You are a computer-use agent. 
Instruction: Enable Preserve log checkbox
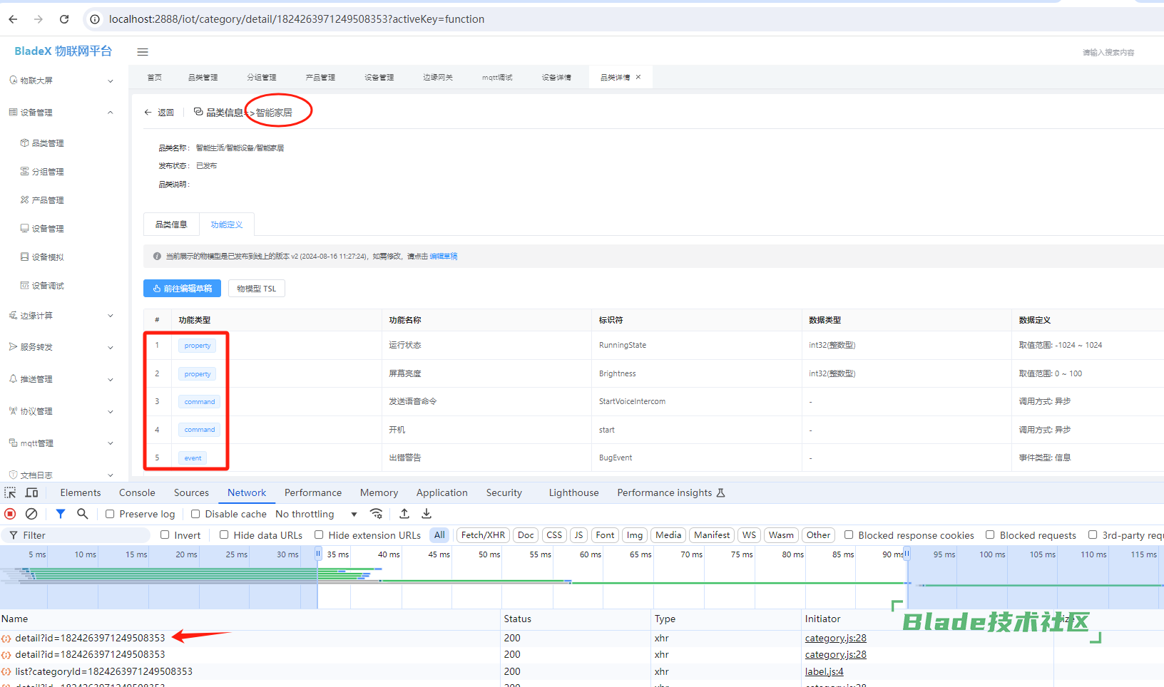(x=110, y=514)
